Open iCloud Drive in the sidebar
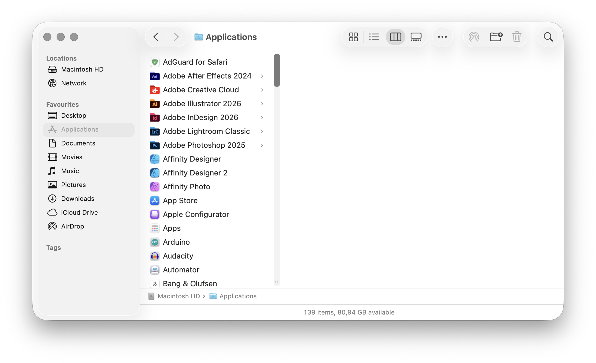The height and width of the screenshot is (363, 596). pos(79,212)
